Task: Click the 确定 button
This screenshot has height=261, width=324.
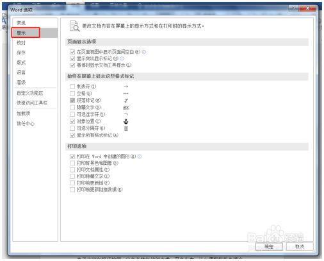Action: pos(269,246)
